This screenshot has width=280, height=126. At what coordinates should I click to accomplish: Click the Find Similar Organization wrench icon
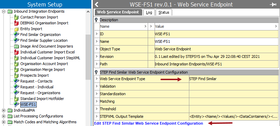click(16, 35)
